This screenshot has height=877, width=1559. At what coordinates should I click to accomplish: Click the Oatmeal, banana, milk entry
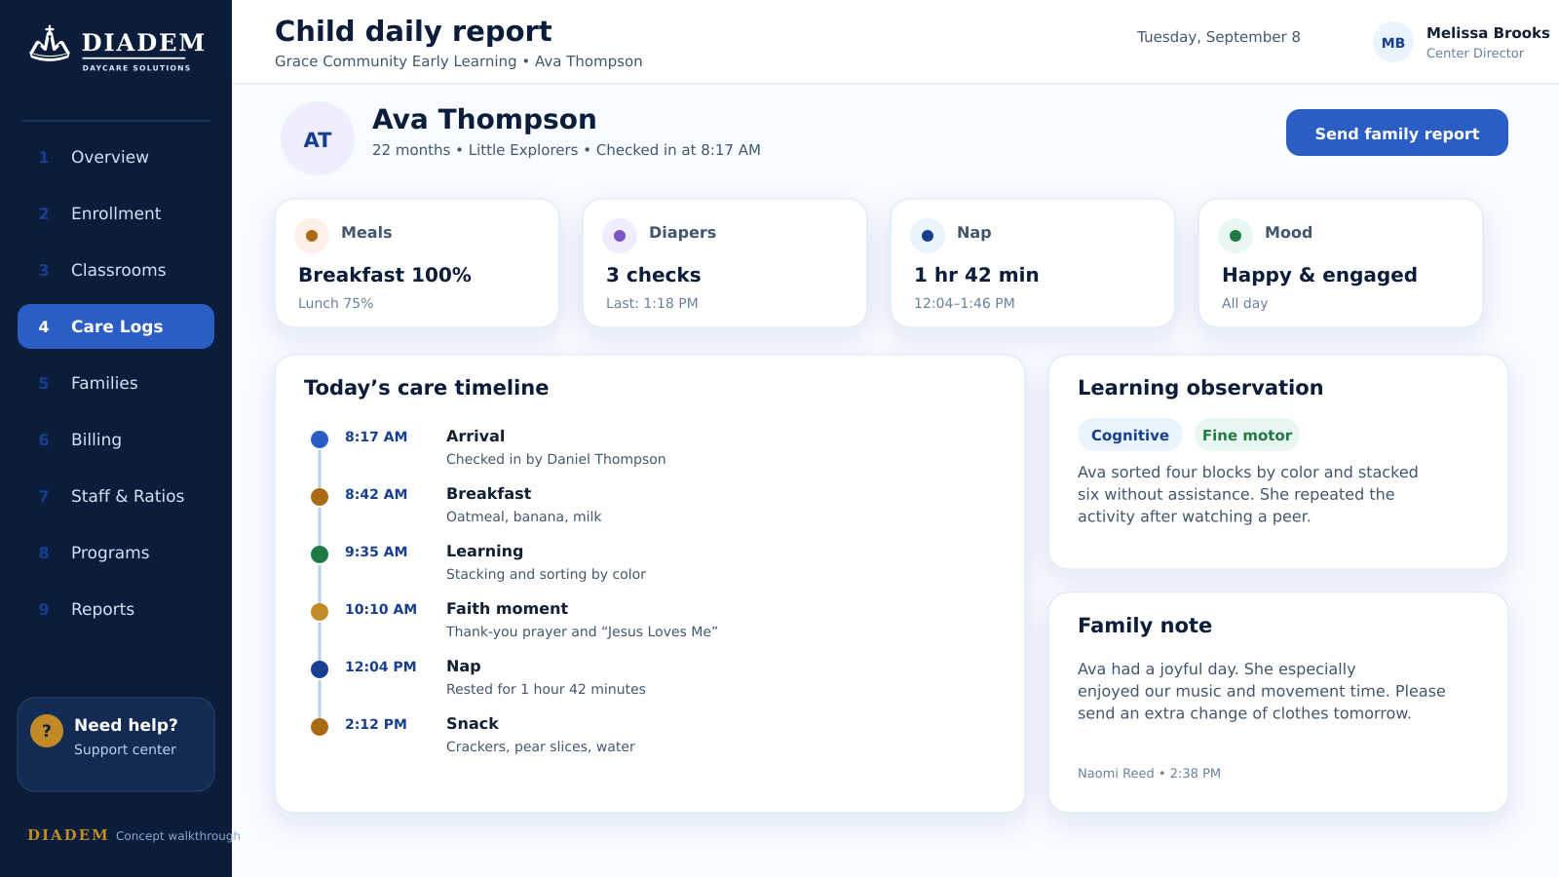click(524, 516)
